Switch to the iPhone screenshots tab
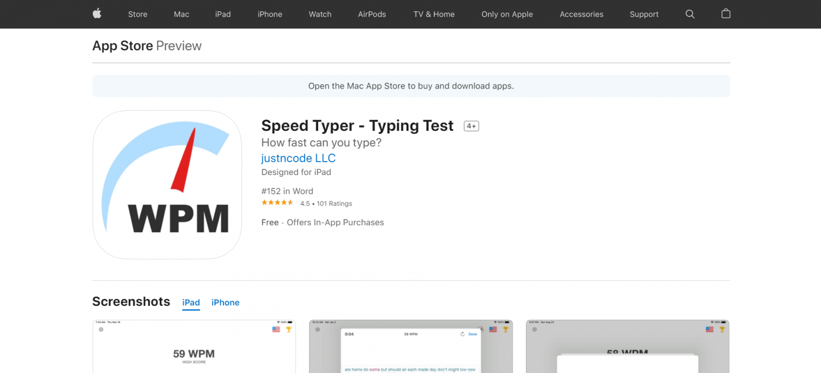This screenshot has height=373, width=821. (x=225, y=303)
